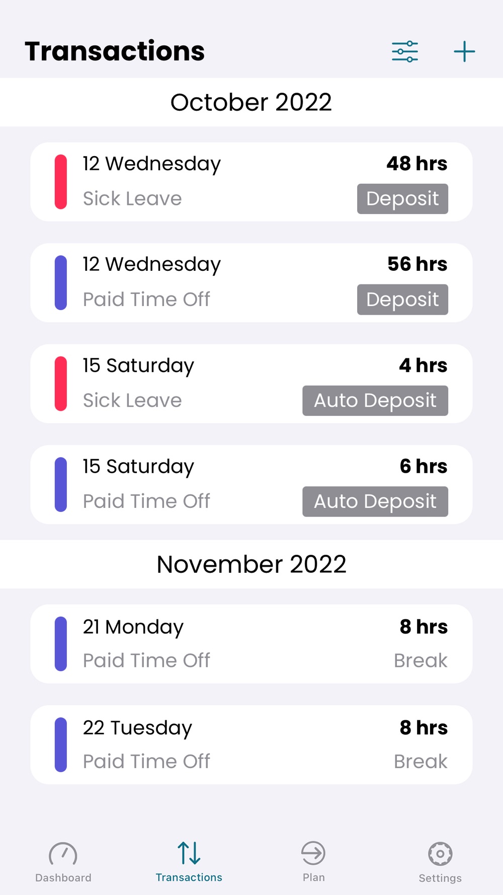Select the October 2022 section header
This screenshot has height=895, width=503.
tap(251, 102)
